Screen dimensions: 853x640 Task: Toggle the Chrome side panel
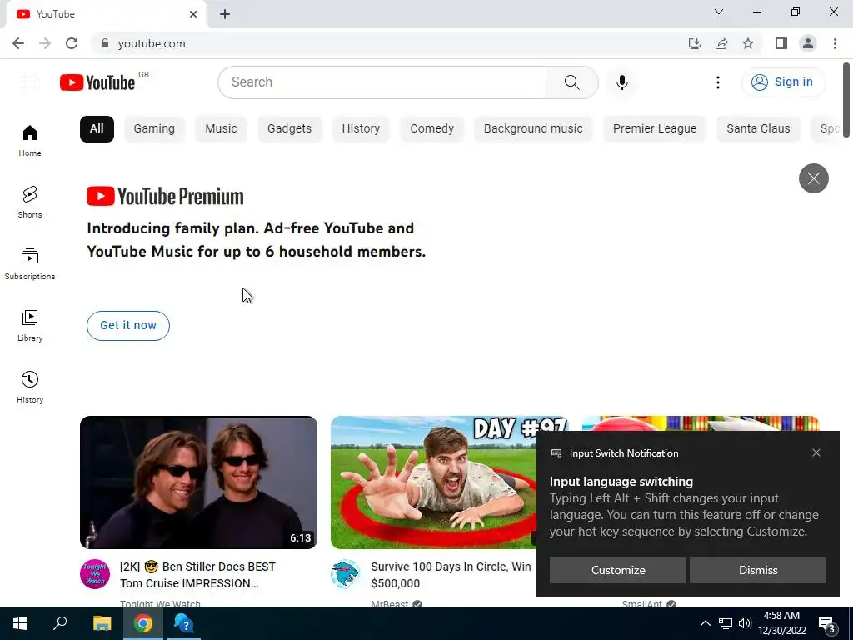pos(781,43)
